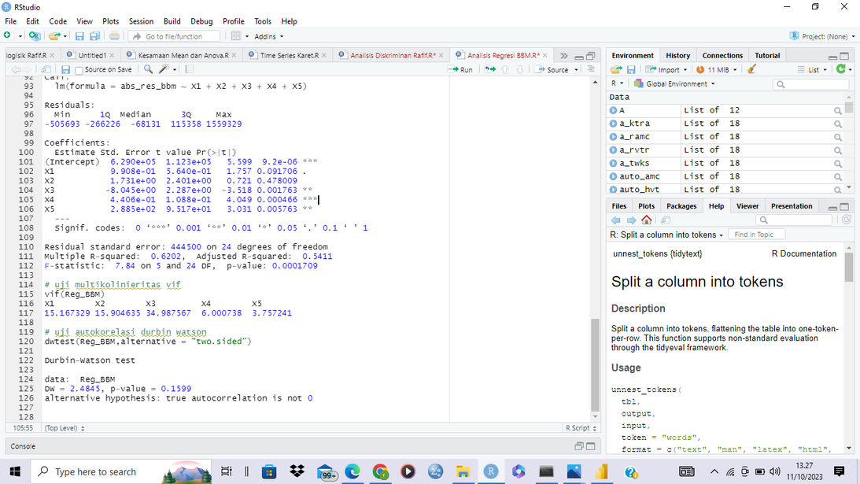
Task: Enable the Source on Save checkbox
Action: point(78,69)
